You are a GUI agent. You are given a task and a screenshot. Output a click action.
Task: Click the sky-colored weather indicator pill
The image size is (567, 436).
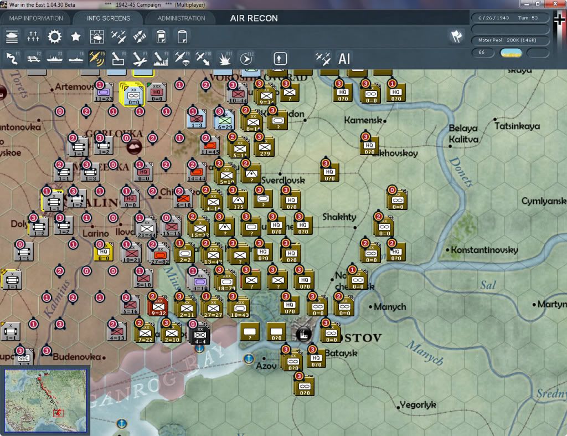point(511,53)
